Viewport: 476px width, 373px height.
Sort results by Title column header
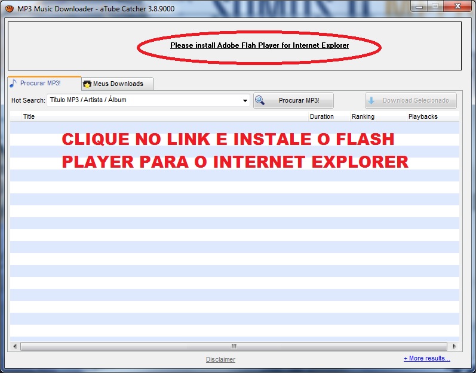[165, 116]
